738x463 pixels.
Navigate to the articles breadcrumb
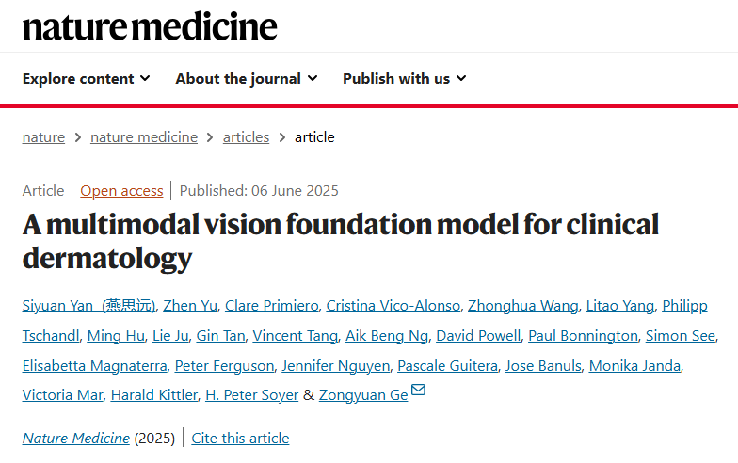pyautogui.click(x=247, y=137)
